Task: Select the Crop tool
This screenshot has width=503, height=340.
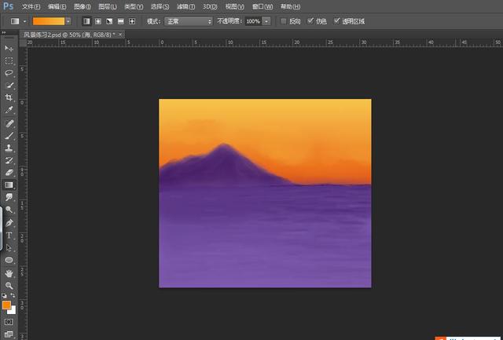Action: [9, 97]
